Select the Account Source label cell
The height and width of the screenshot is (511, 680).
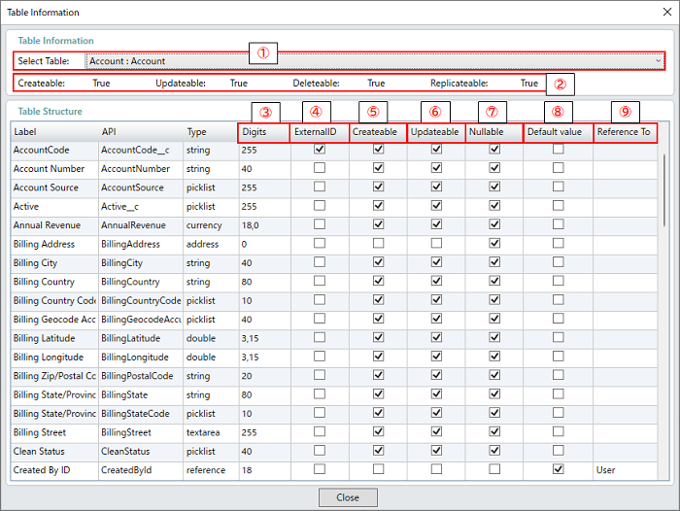pos(54,187)
